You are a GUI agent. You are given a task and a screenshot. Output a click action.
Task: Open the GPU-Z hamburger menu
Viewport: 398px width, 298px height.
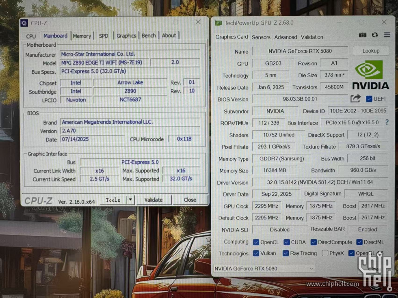click(x=387, y=35)
